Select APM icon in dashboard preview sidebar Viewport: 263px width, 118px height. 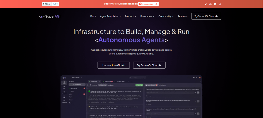(x=64, y=97)
